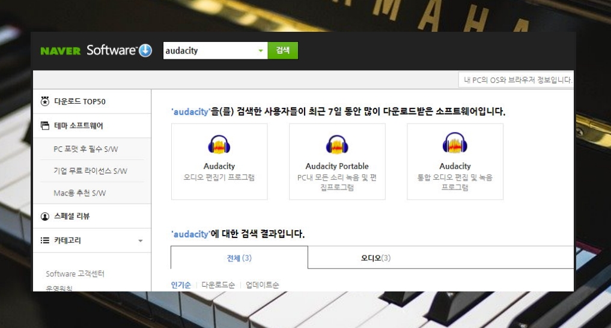Open 스페셜 리뷰 menu item

click(x=71, y=216)
